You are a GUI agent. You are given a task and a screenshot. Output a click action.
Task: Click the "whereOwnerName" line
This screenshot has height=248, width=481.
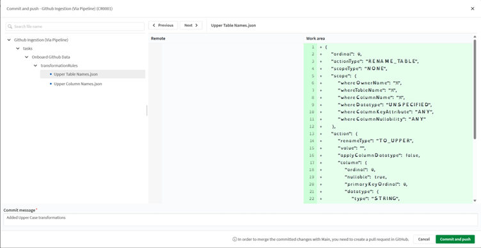pos(369,82)
